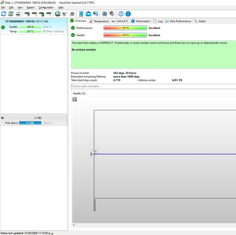Click the No actions needed. text
The width and height of the screenshot is (236, 235).
(x=84, y=50)
